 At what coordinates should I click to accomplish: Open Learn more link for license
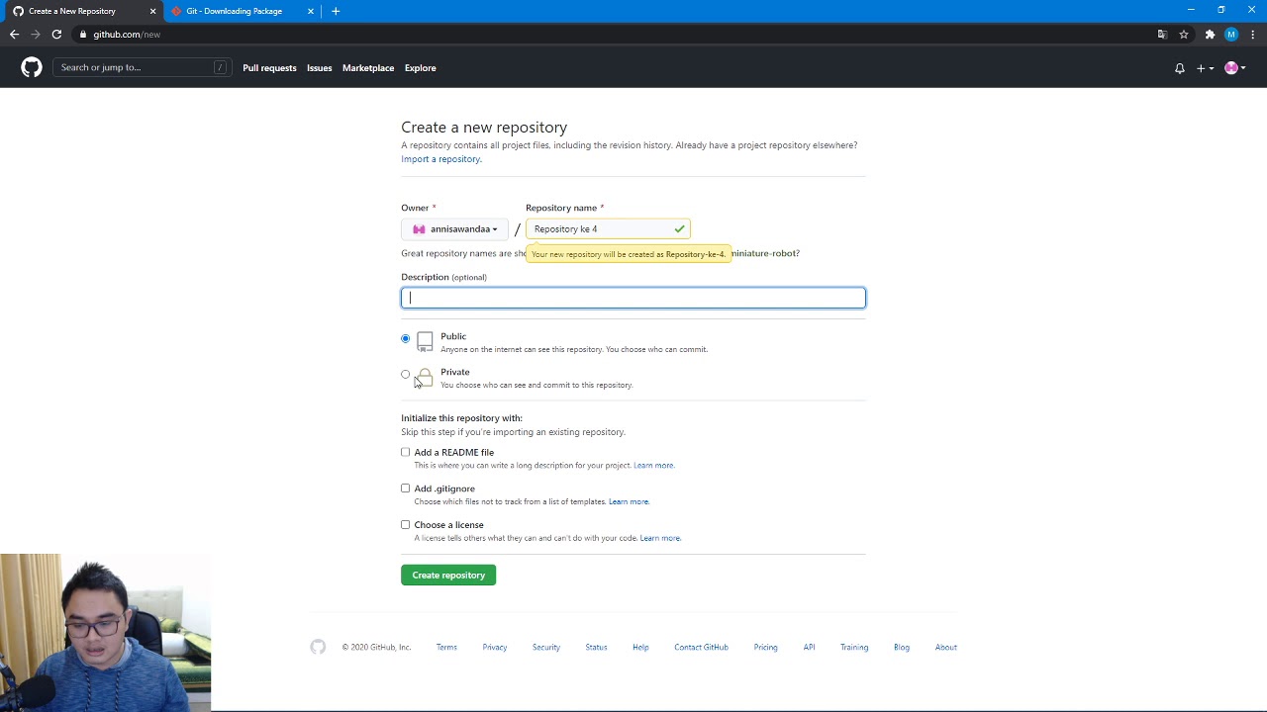(x=660, y=539)
